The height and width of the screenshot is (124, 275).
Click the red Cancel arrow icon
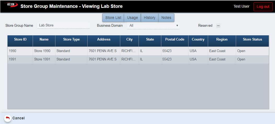(x=8, y=118)
